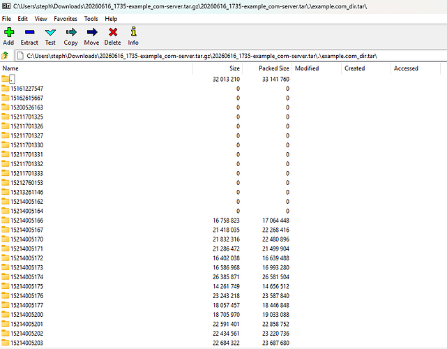This screenshot has width=447, height=349.
Task: Click the Add toolbar icon
Action: pos(9,32)
